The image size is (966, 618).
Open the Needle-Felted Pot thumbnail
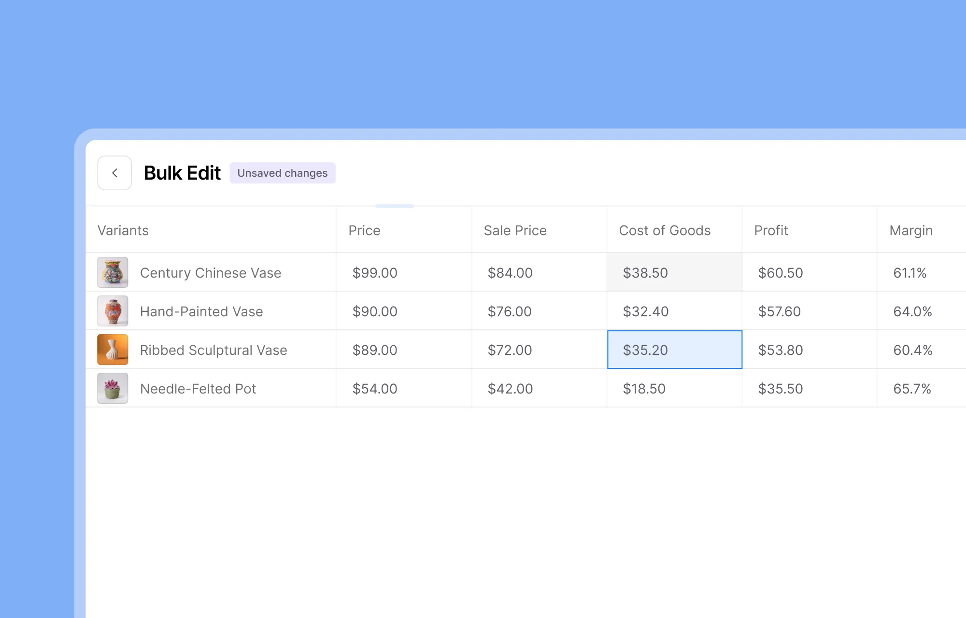[x=113, y=388]
